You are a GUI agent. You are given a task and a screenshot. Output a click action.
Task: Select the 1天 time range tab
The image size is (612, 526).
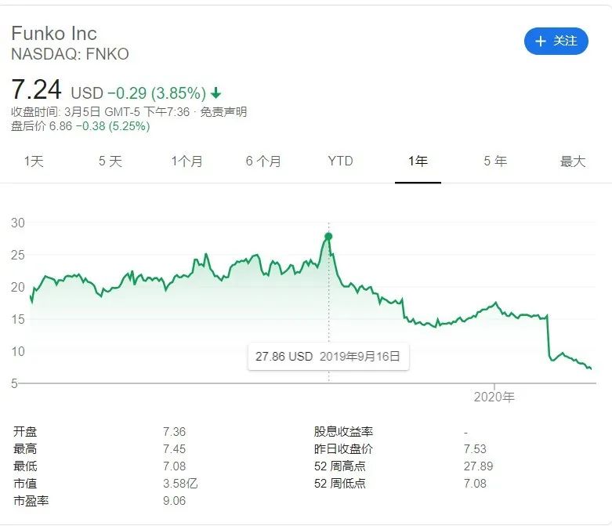[34, 161]
